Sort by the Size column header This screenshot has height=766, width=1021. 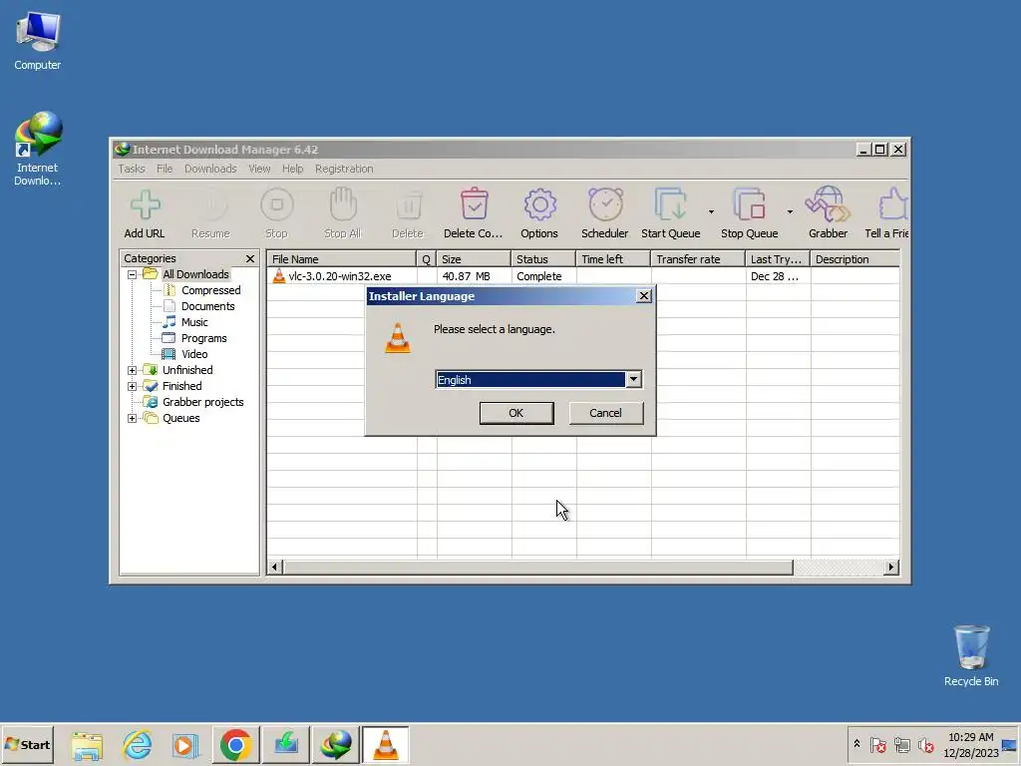click(x=474, y=259)
